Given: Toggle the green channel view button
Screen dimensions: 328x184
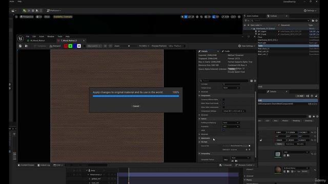Looking at the screenshot, I should coord(70,46).
